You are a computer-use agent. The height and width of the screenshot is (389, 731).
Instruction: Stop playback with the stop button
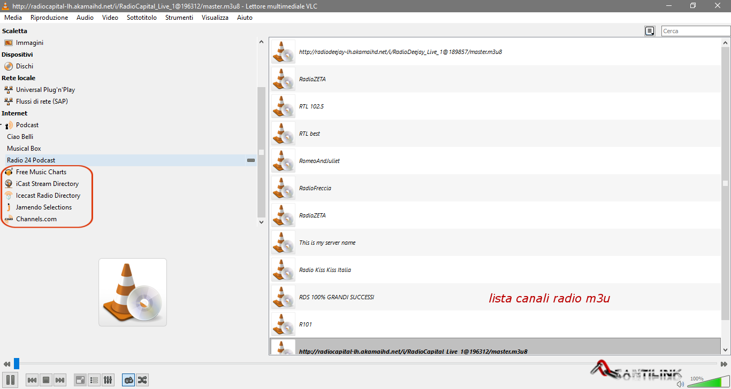click(x=46, y=380)
